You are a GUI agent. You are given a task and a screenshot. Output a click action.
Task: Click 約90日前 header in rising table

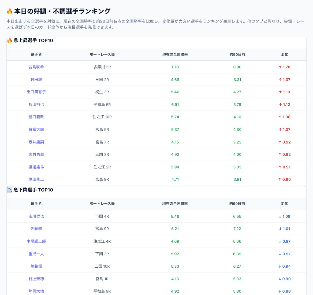pyautogui.click(x=237, y=54)
